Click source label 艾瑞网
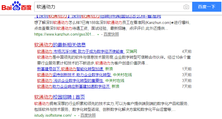Viewport: 222px width, 119px height. (x=132, y=51)
